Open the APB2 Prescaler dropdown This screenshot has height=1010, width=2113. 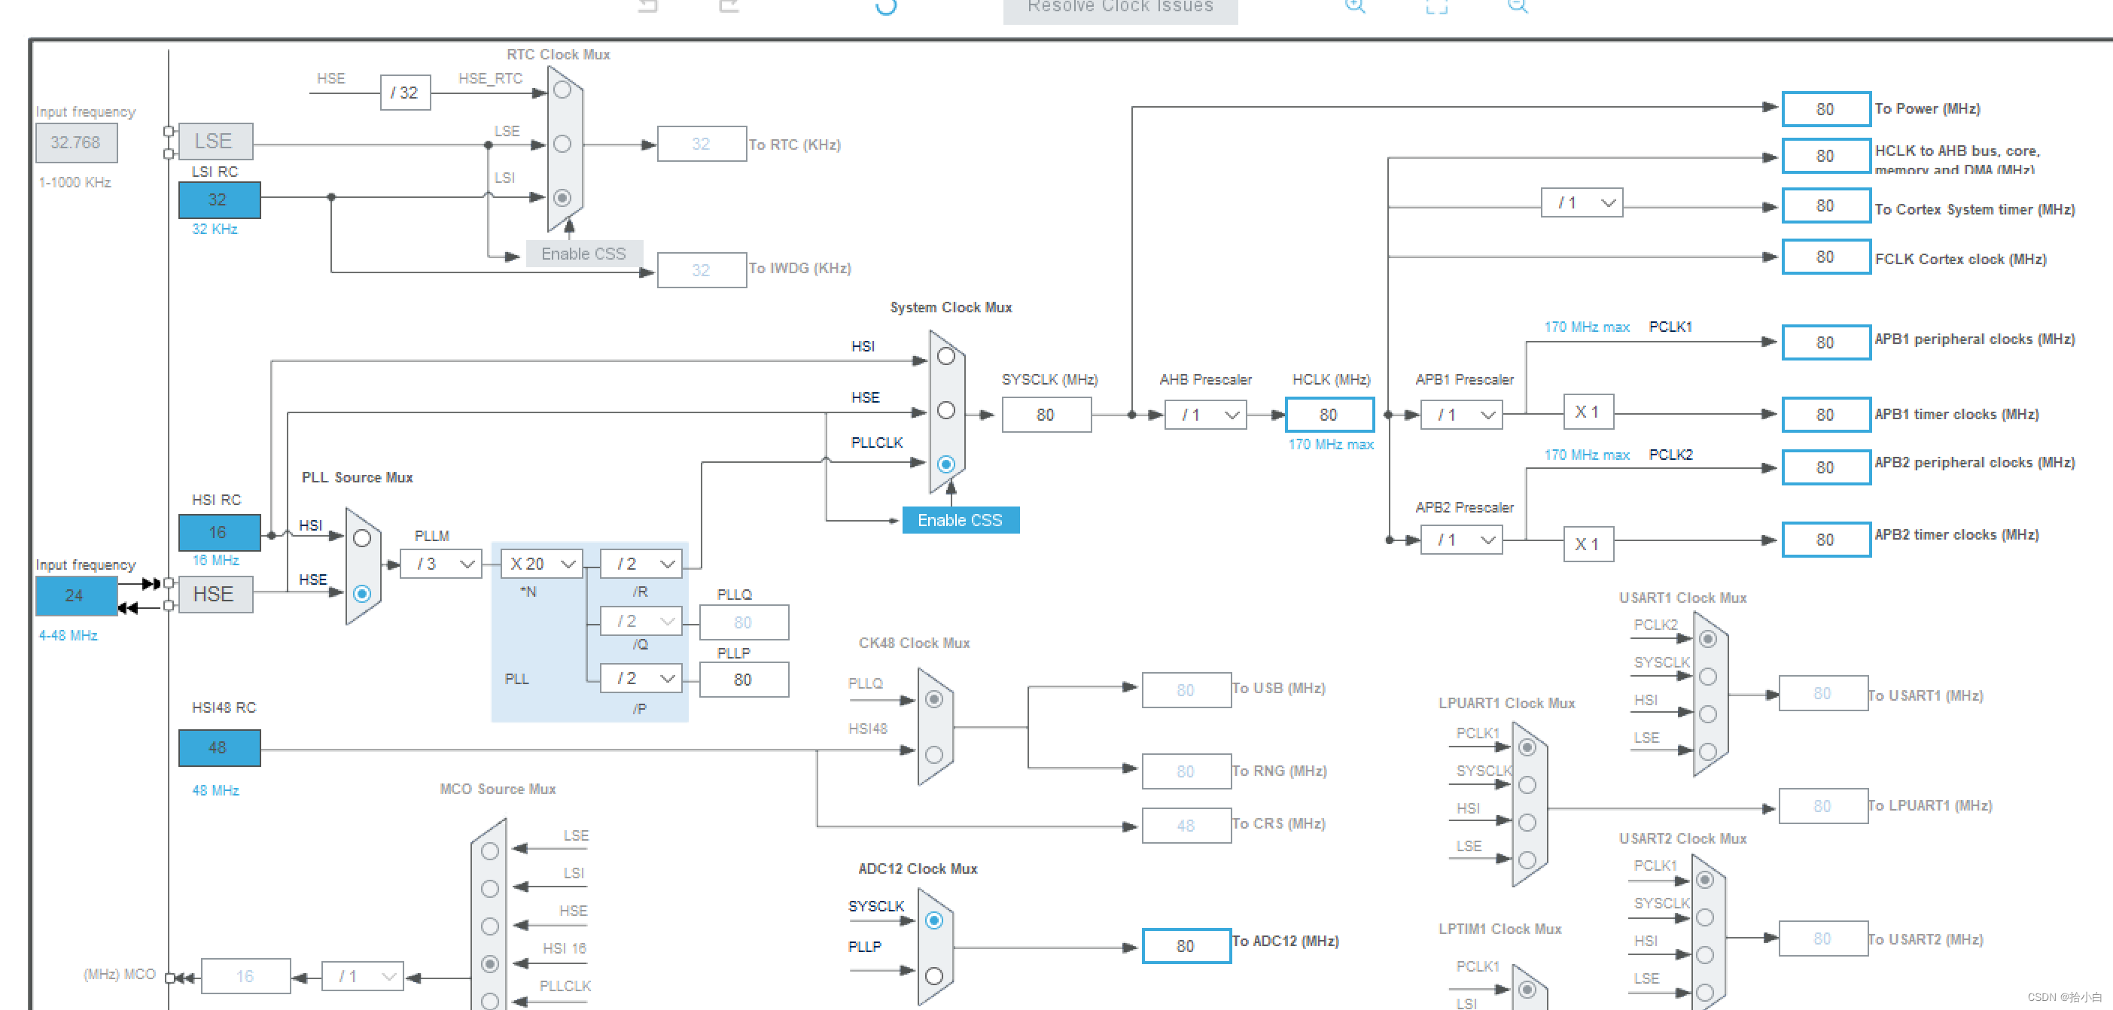pos(1462,540)
